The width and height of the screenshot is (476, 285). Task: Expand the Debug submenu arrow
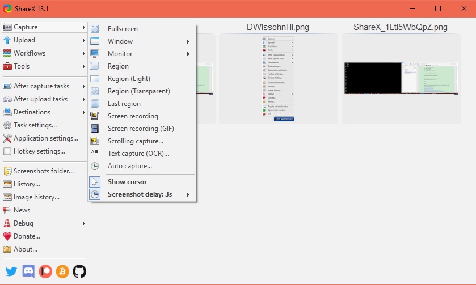[84, 223]
